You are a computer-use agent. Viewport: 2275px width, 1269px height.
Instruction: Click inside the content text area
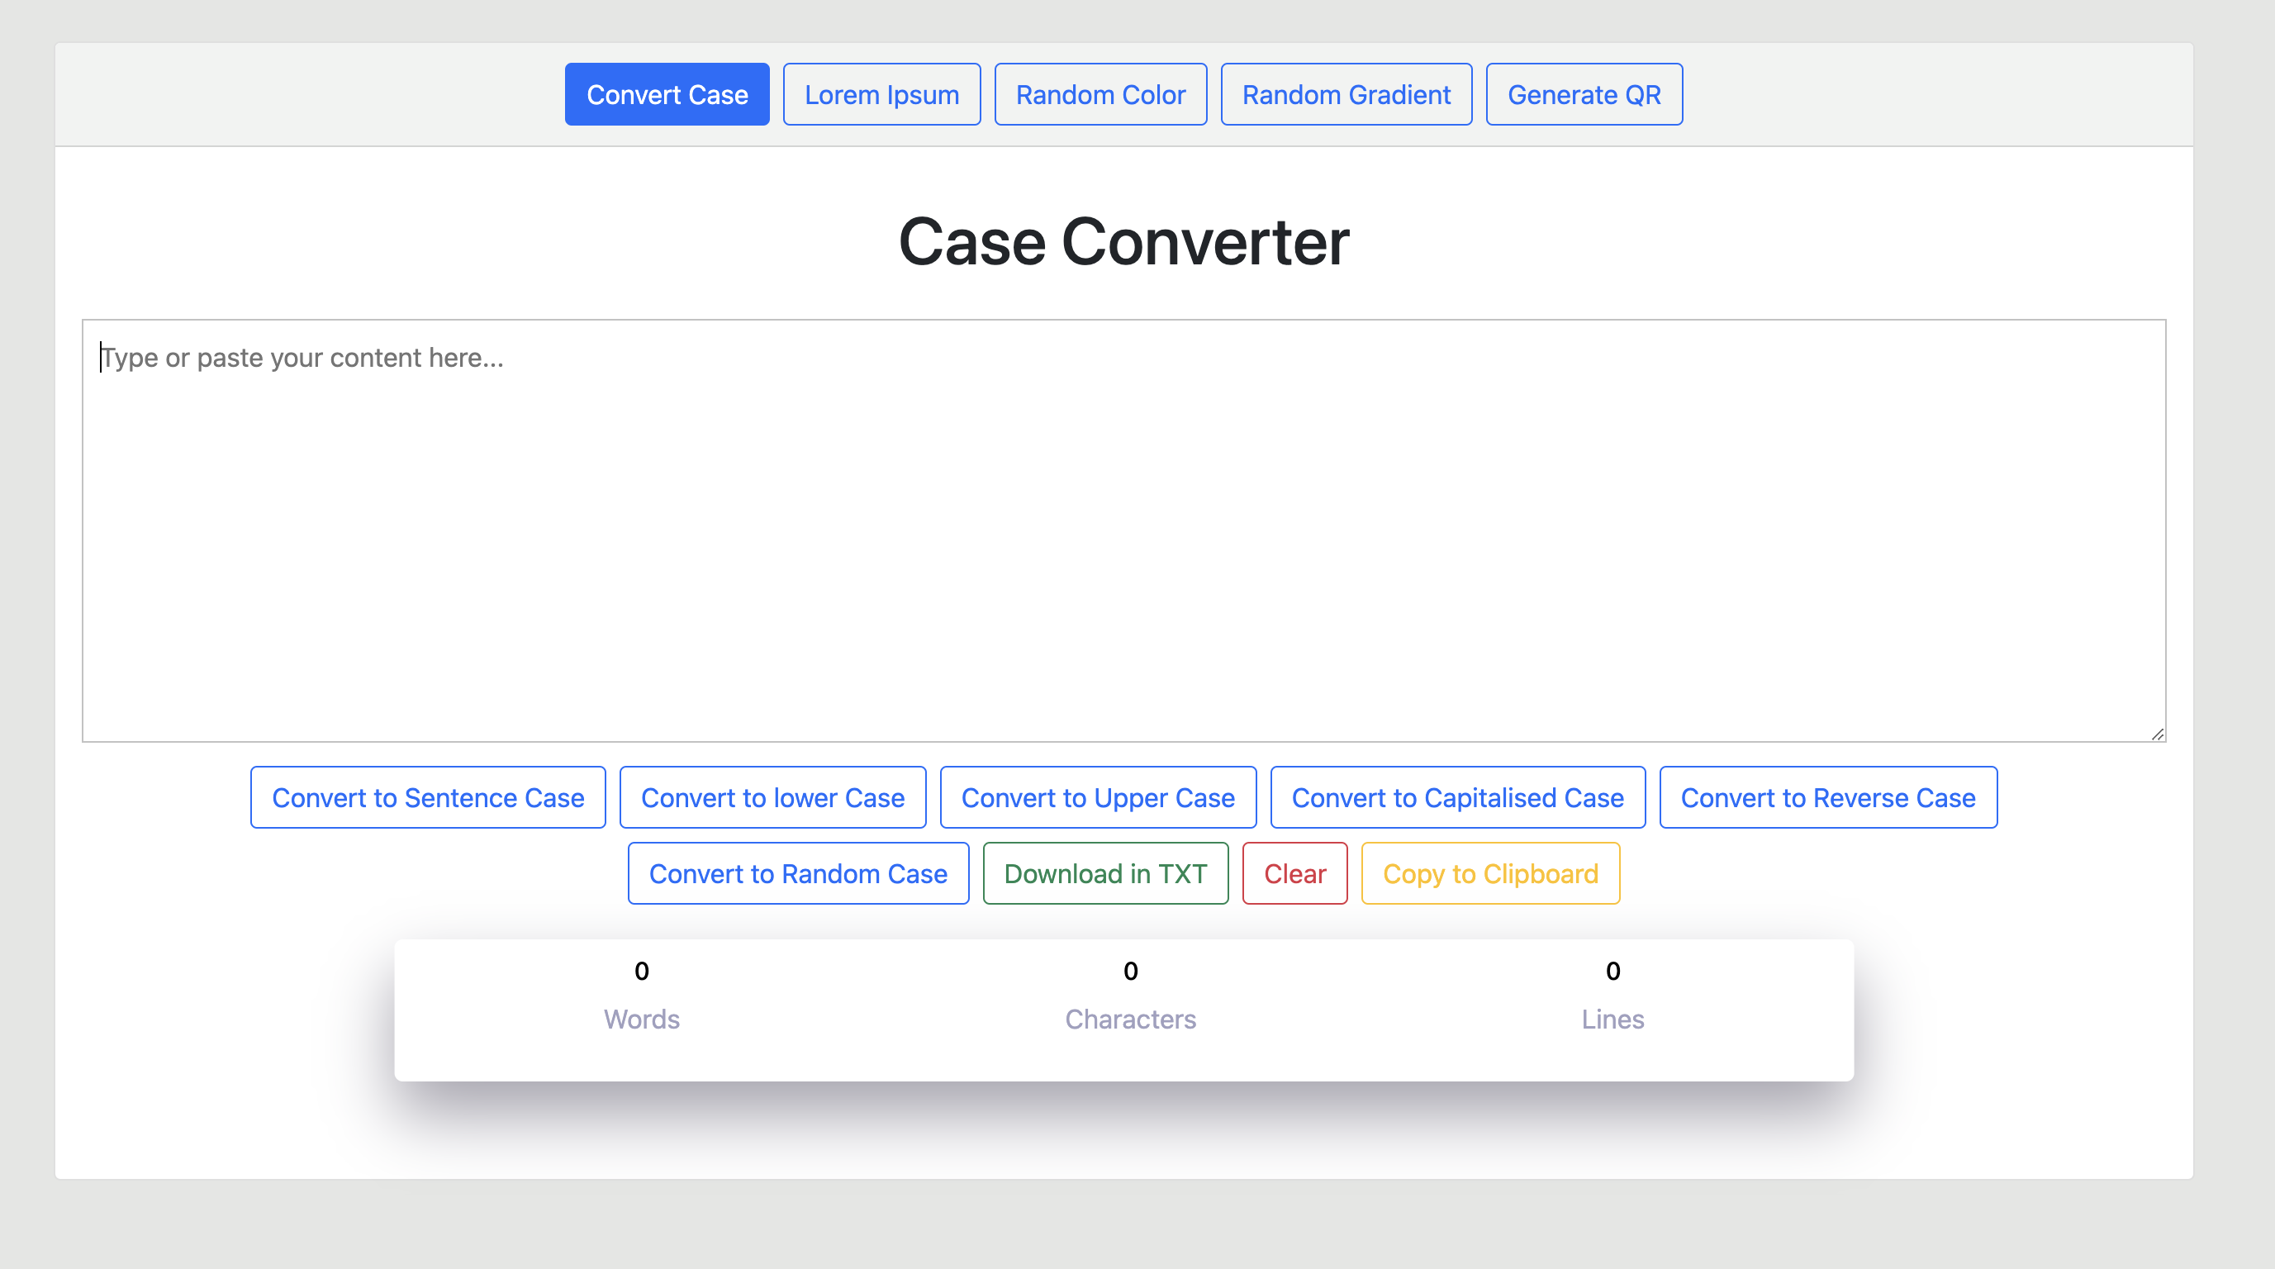[1123, 530]
